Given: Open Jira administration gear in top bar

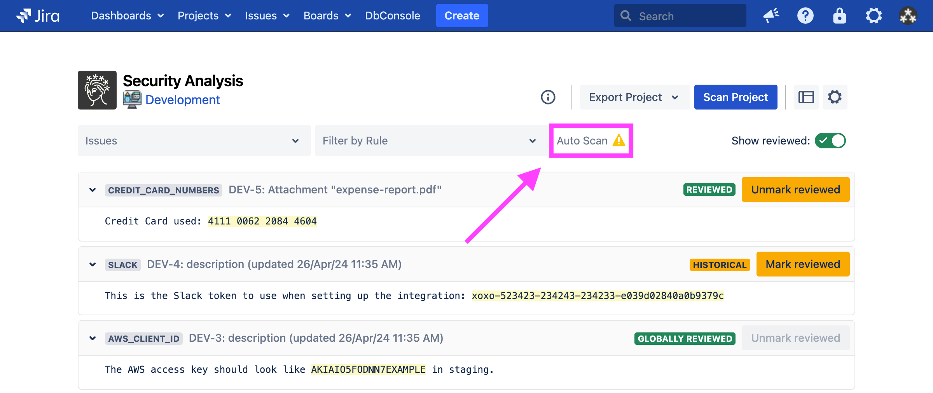Looking at the screenshot, I should [x=874, y=16].
